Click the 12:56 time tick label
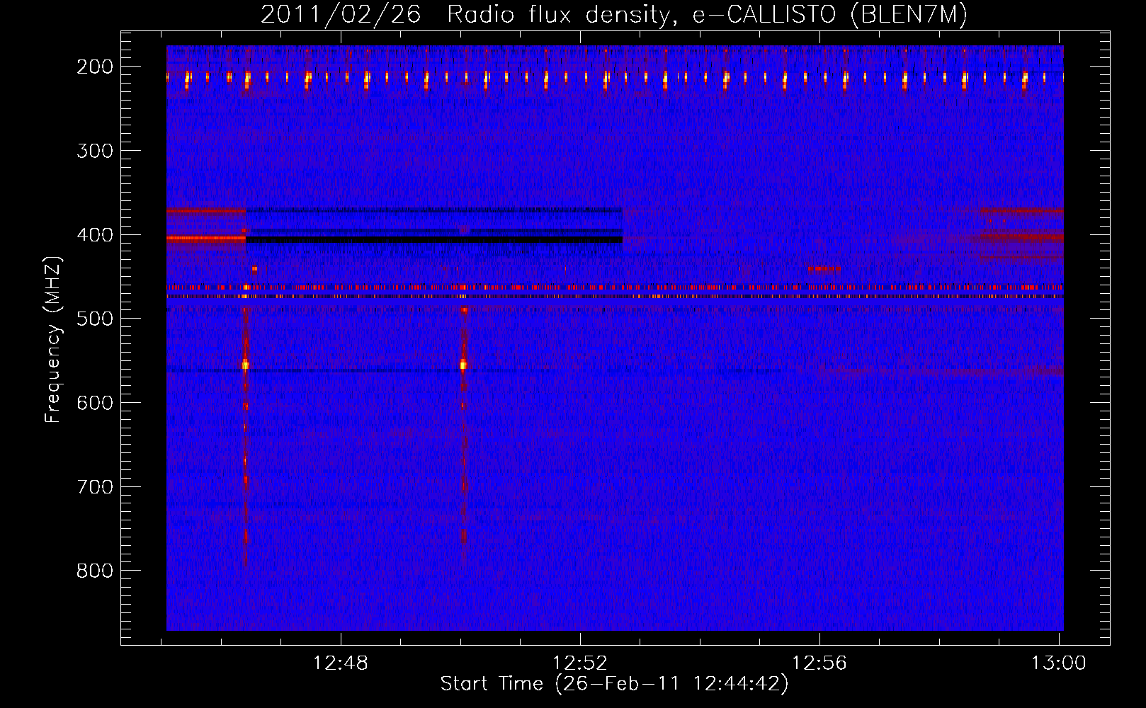Screen dimensions: 1146x708 pos(819,663)
